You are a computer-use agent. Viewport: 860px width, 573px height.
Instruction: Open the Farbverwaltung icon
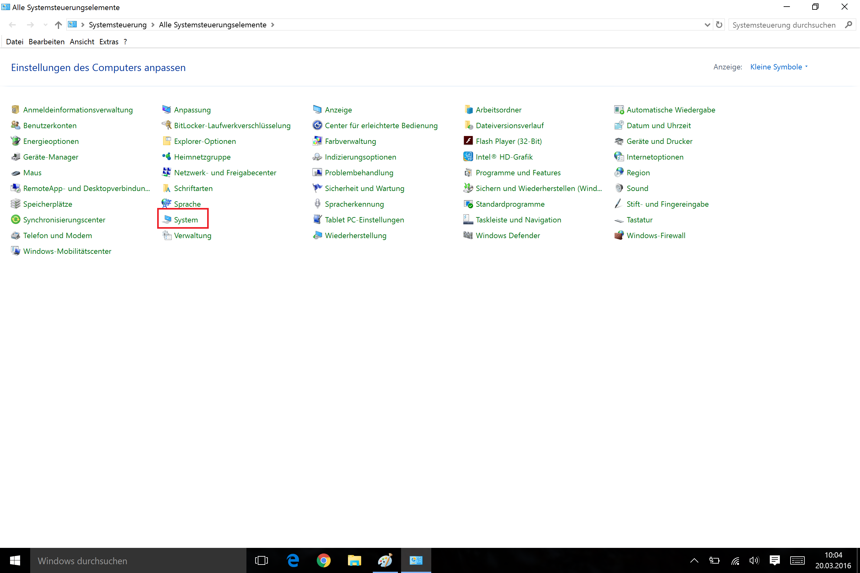coord(317,141)
